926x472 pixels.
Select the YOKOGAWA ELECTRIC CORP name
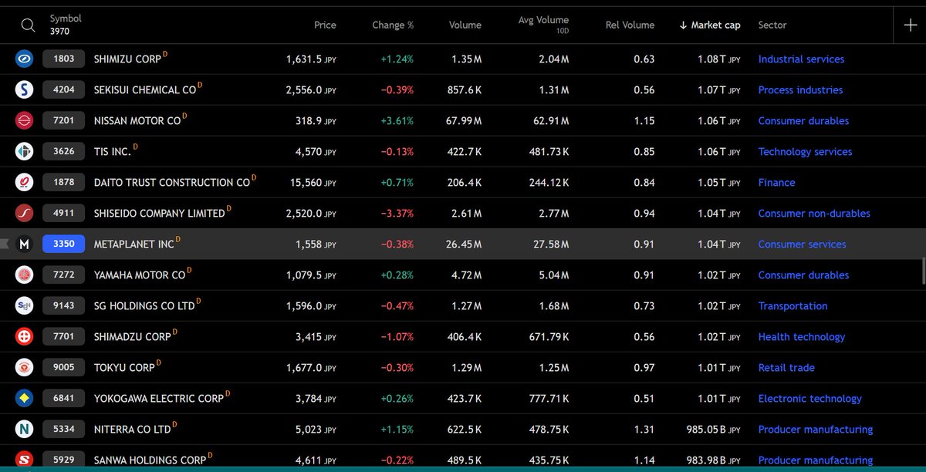click(x=158, y=399)
